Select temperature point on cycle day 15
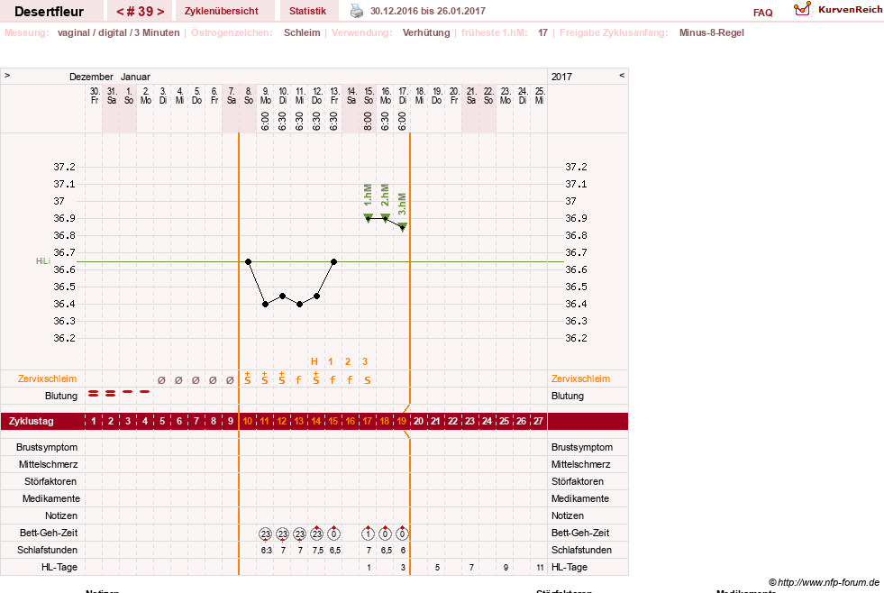This screenshot has width=884, height=593. click(x=333, y=262)
